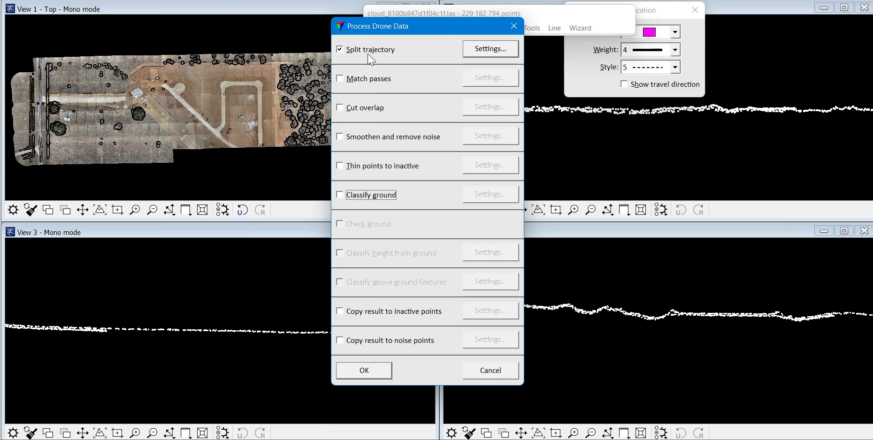
Task: Select Rotate View tool in View 1 toolbar
Action: coord(169,210)
